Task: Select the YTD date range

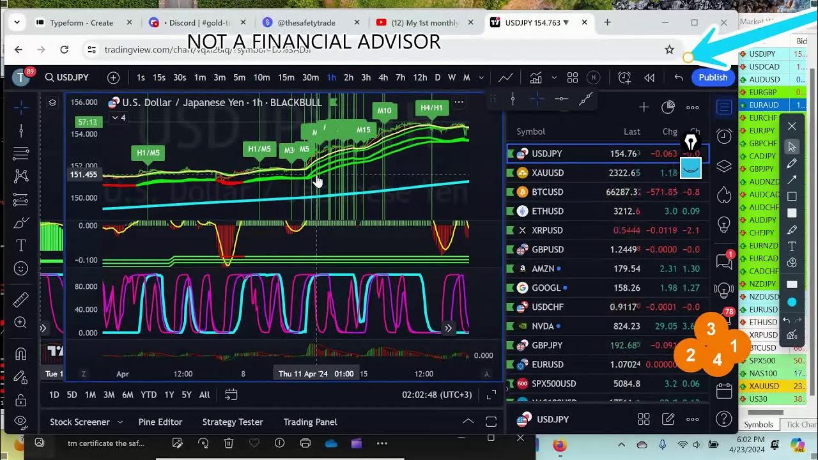Action: [148, 395]
